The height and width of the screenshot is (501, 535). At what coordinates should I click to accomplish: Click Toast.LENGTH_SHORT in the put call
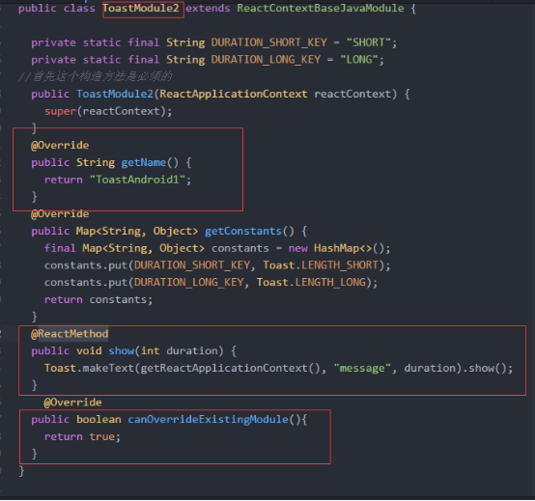[x=321, y=265]
